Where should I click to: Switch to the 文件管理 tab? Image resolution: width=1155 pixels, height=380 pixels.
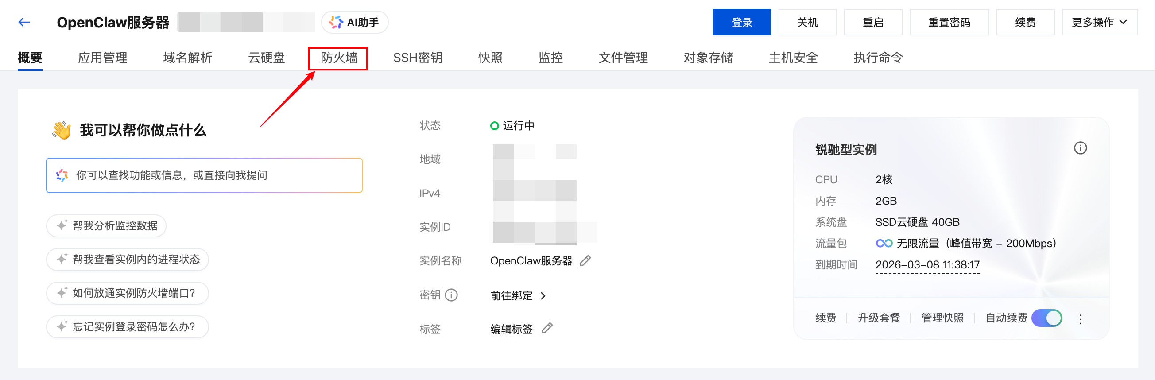point(623,58)
